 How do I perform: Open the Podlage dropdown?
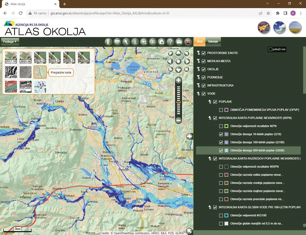click(10, 42)
